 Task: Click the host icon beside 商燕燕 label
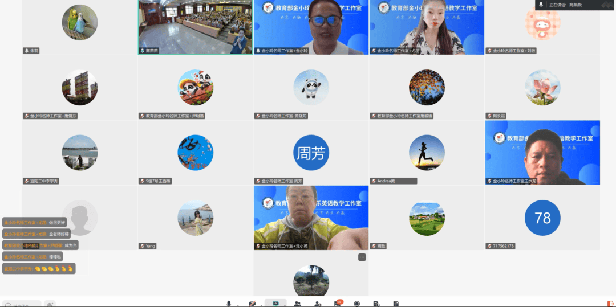[143, 51]
